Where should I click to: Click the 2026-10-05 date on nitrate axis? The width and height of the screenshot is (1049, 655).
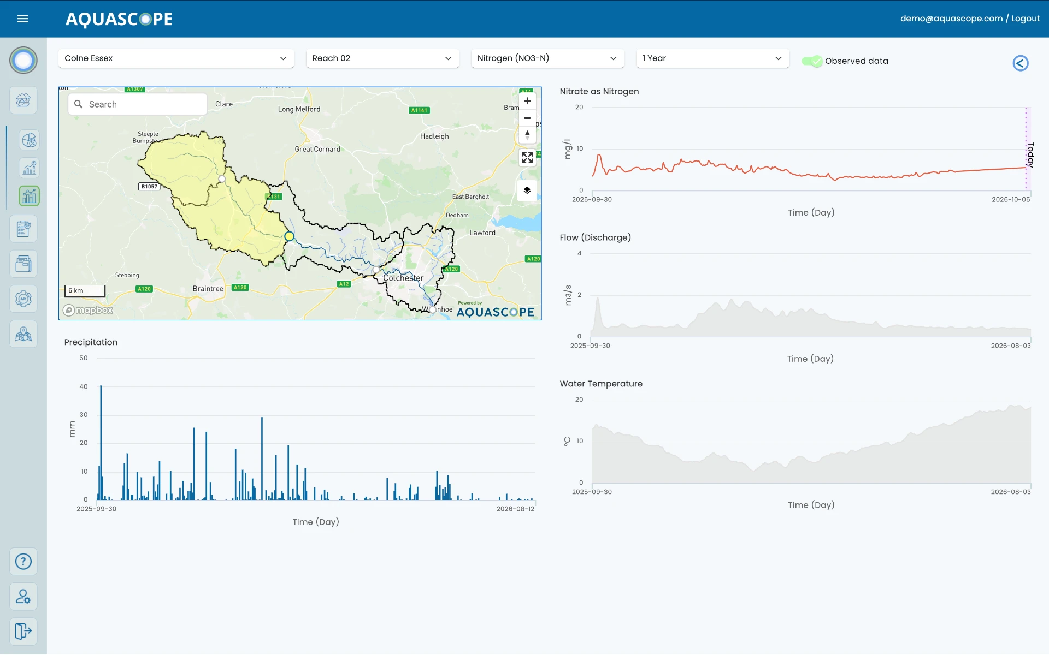point(1011,200)
